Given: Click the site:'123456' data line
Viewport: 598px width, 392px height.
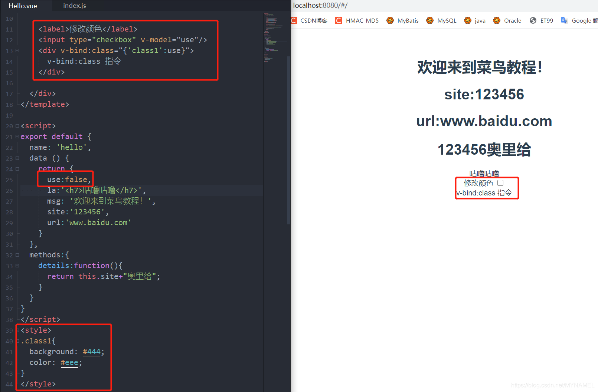Looking at the screenshot, I should (x=78, y=212).
